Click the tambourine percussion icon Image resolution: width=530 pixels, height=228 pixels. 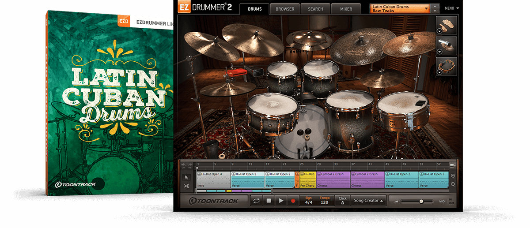click(446, 66)
